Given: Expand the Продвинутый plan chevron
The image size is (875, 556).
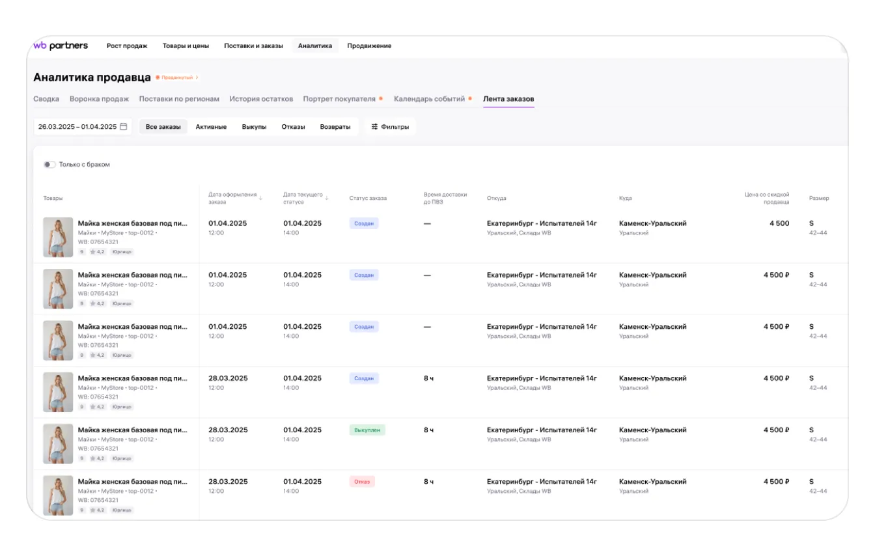Looking at the screenshot, I should [x=197, y=77].
